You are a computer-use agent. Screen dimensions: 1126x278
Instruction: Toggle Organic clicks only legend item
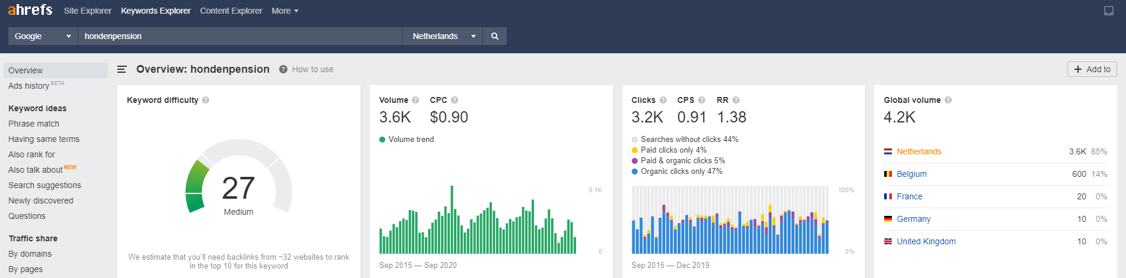tap(677, 171)
